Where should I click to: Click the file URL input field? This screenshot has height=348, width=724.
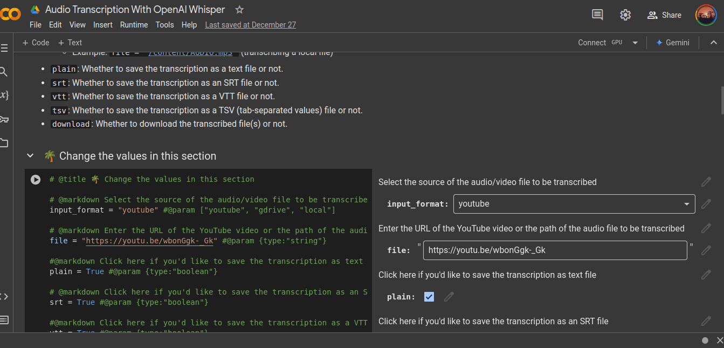coord(555,250)
